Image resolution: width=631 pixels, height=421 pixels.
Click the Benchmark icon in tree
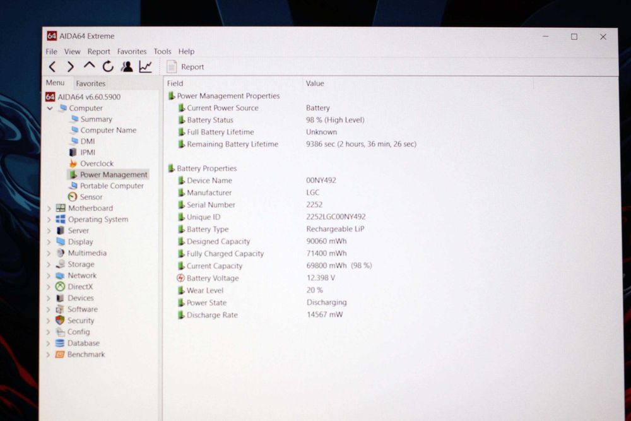click(x=59, y=354)
